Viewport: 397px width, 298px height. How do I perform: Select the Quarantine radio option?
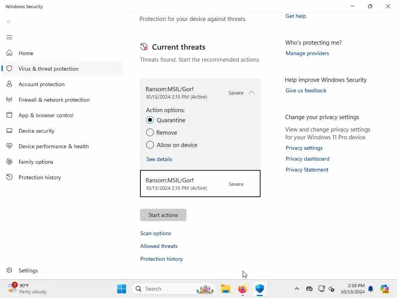[x=150, y=120]
